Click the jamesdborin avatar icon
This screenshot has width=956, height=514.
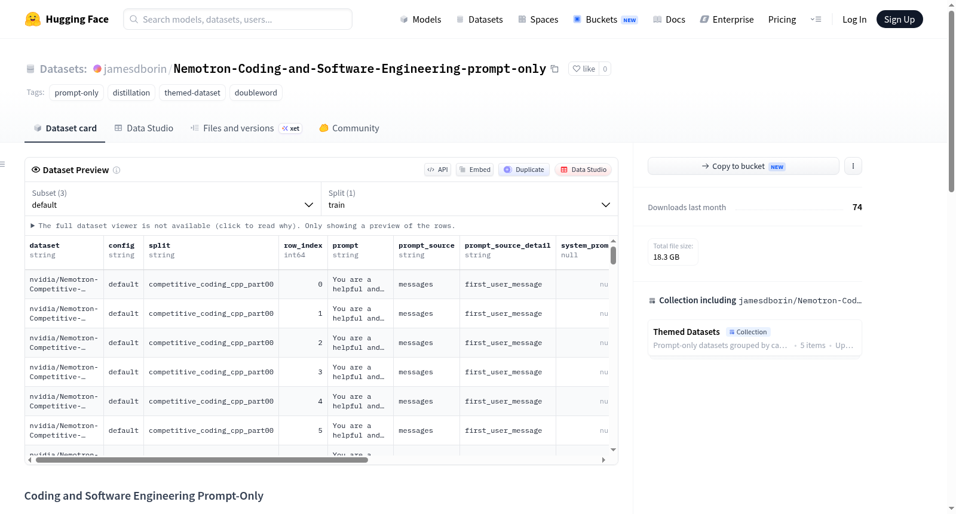[97, 69]
